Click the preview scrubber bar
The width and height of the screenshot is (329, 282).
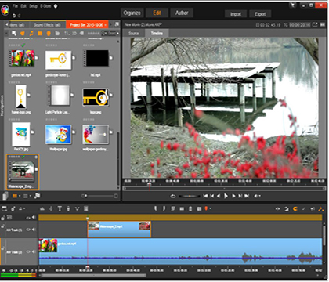[224, 188]
